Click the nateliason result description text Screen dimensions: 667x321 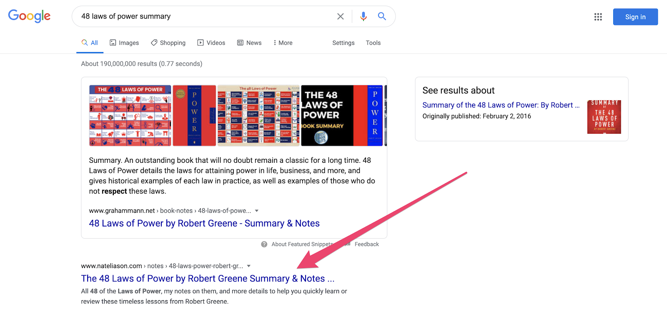[214, 296]
